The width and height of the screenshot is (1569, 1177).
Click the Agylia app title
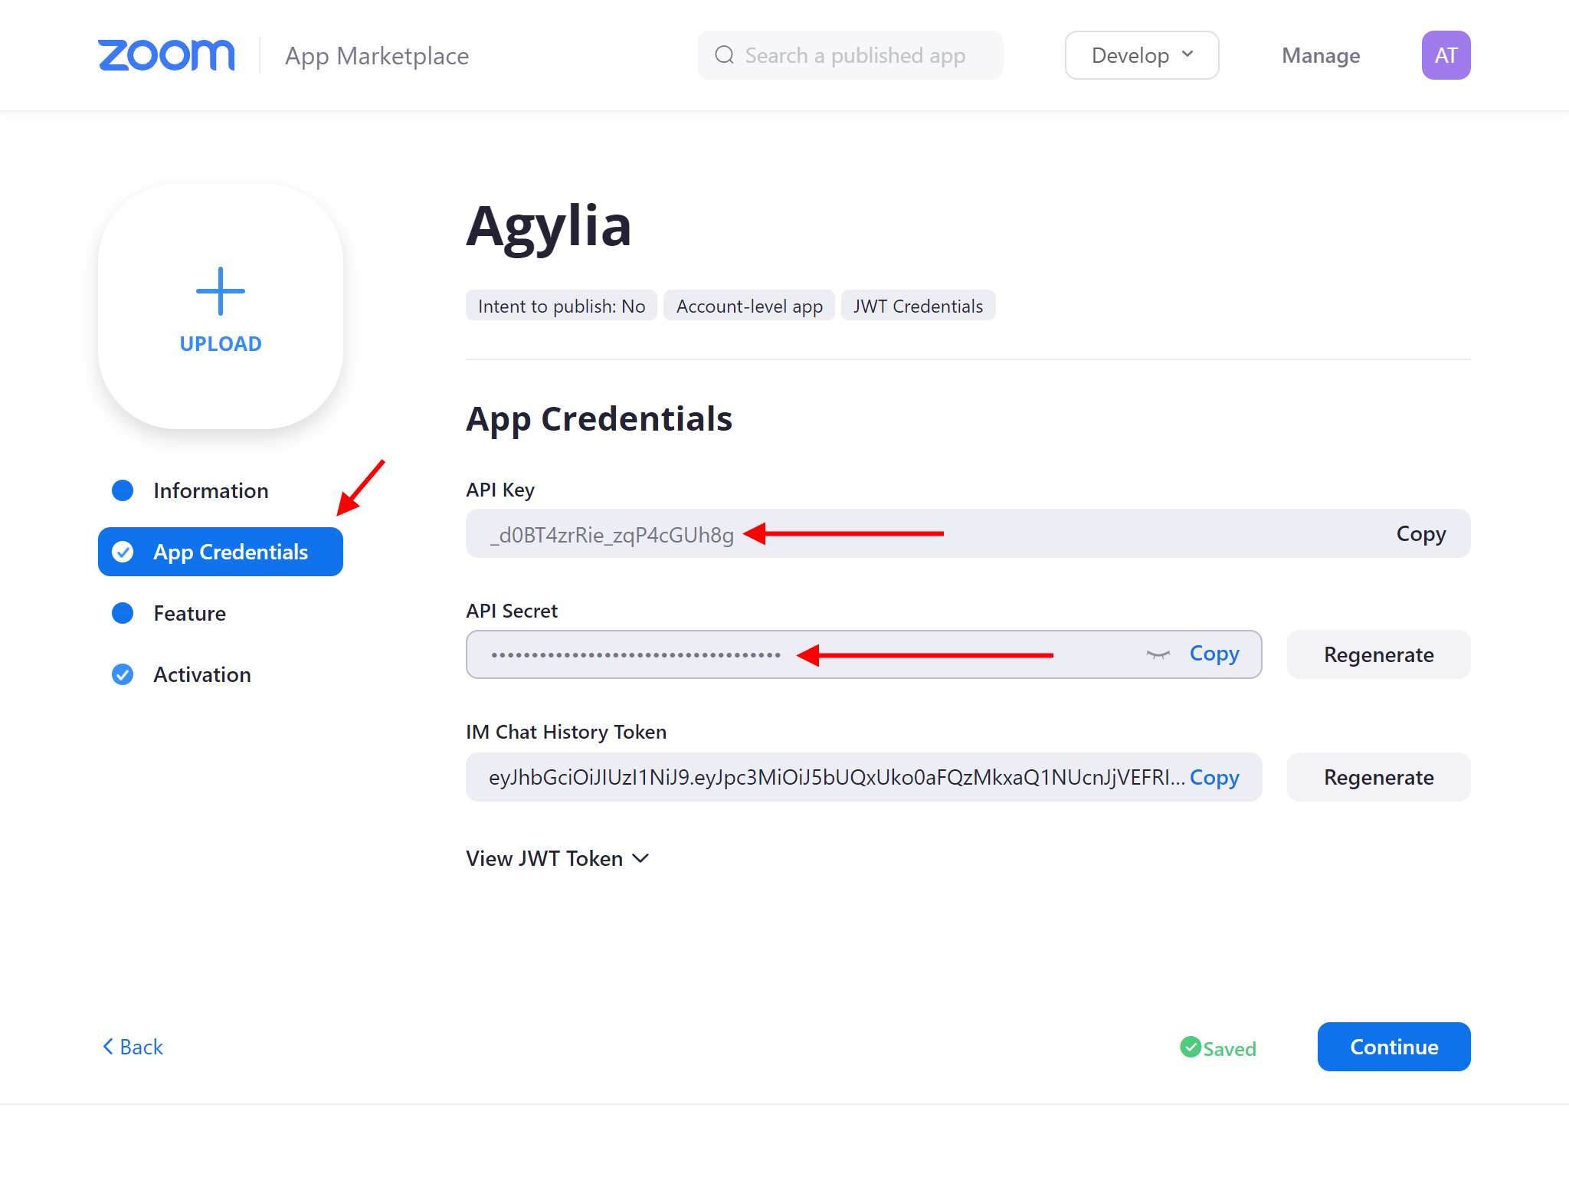(x=549, y=227)
